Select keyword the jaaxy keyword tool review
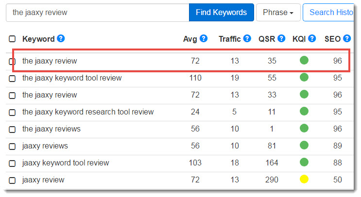 pyautogui.click(x=72, y=78)
